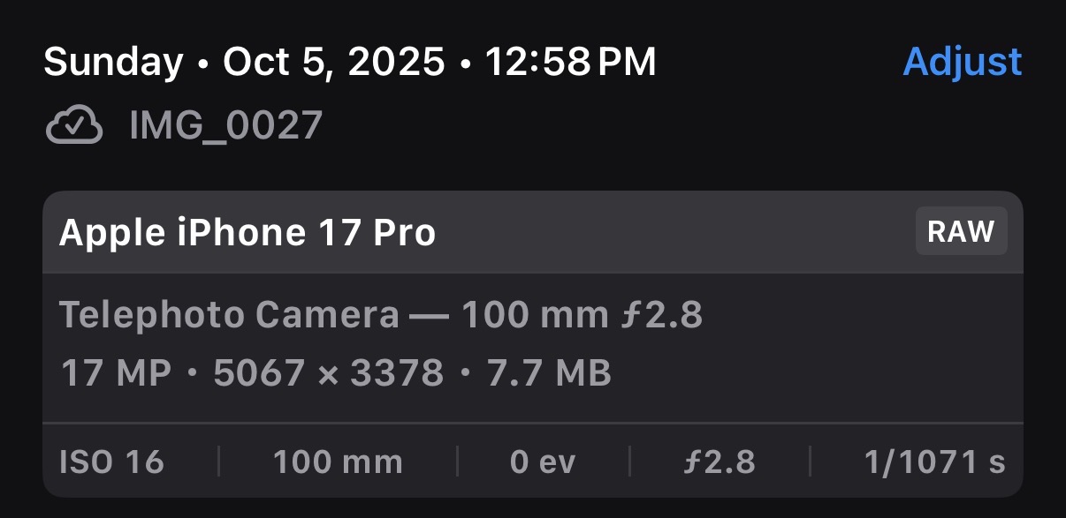Screen dimensions: 1066x518
Task: Click the iCloud synced checkmark icon
Action: pyautogui.click(x=74, y=126)
